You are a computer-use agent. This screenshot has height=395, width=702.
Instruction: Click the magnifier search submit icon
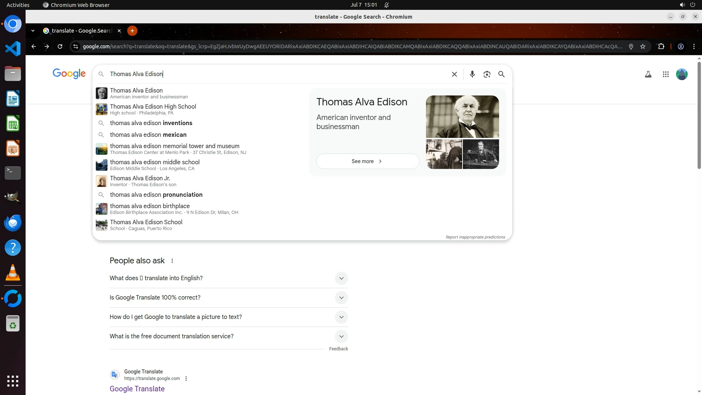coord(501,74)
